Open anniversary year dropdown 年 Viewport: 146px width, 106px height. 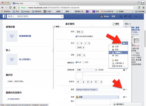(x=98, y=82)
